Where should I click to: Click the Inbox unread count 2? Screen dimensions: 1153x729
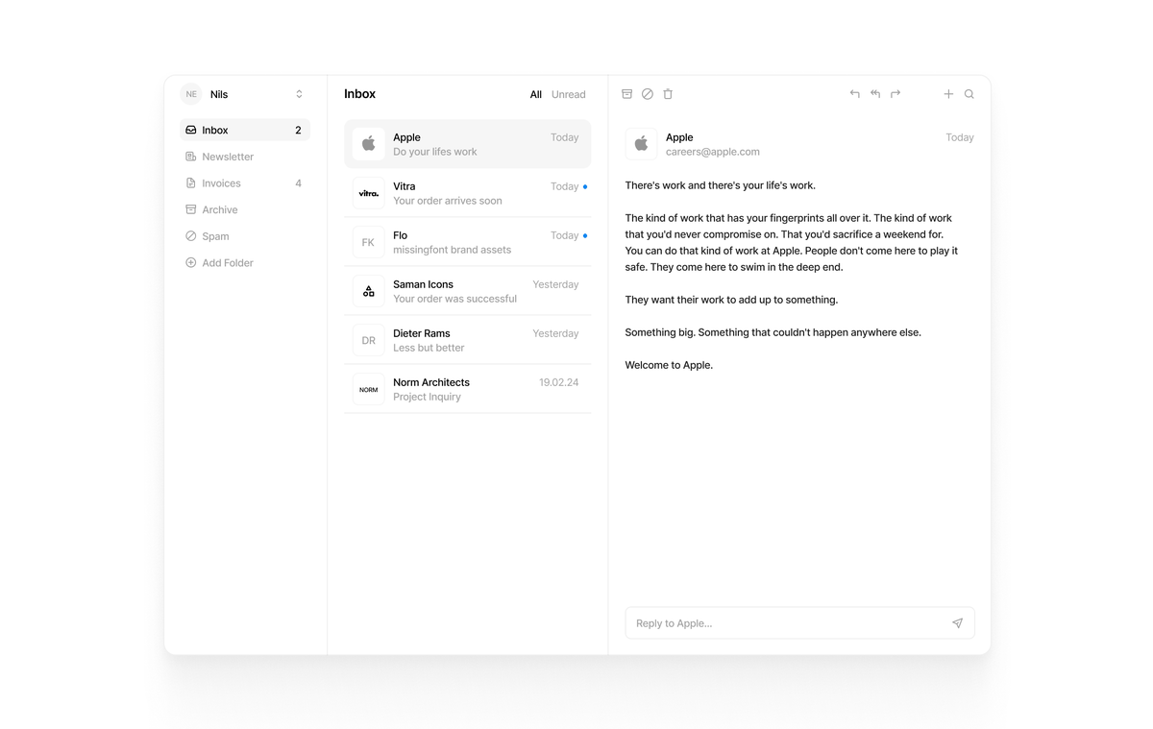tap(298, 130)
